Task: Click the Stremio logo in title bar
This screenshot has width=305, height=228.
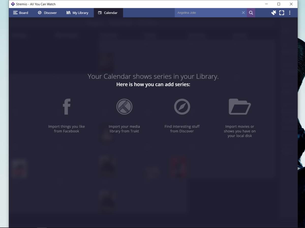Action: pyautogui.click(x=13, y=4)
